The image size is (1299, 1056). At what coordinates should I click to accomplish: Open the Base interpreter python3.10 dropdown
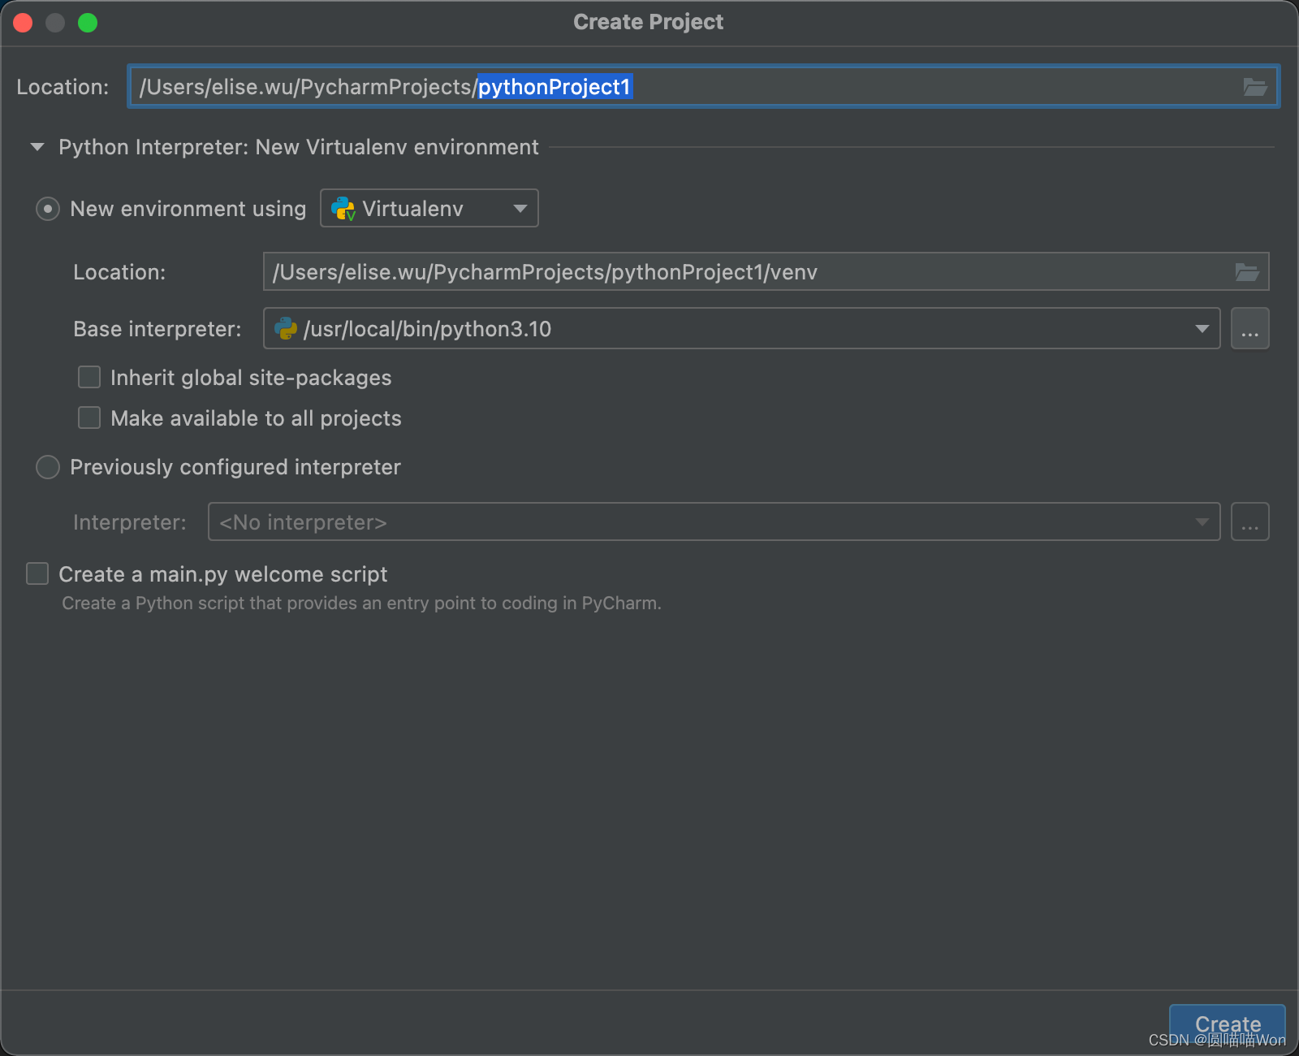pos(741,328)
